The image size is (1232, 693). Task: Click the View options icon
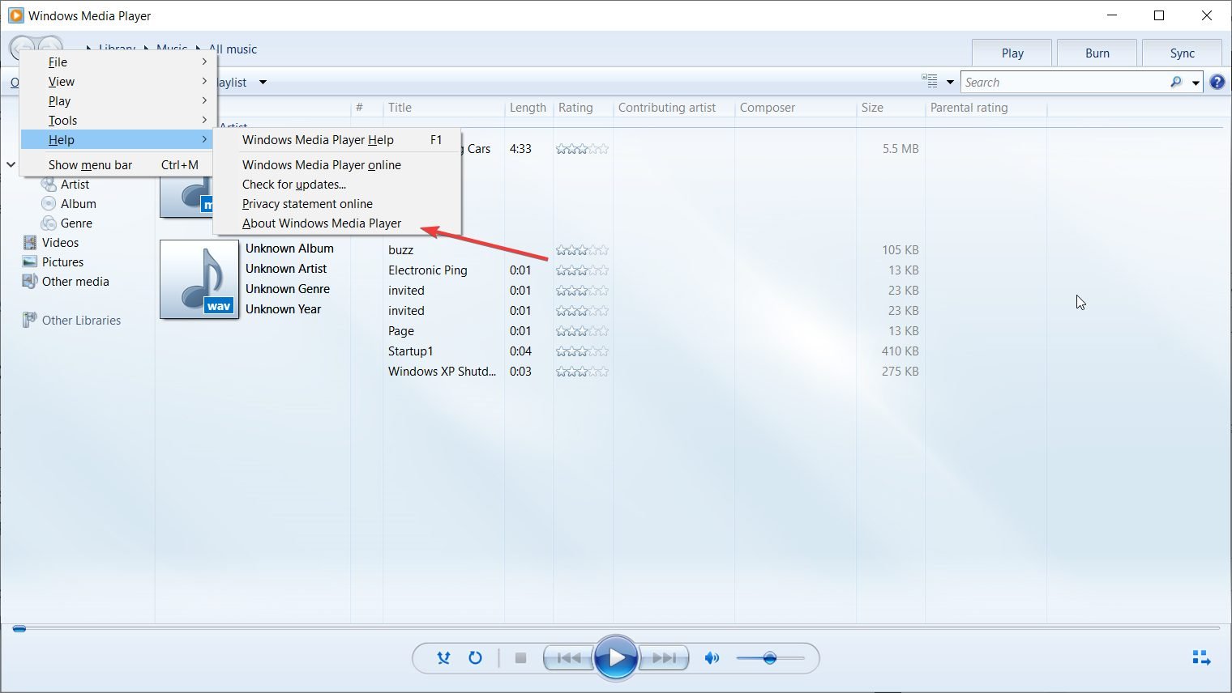(930, 81)
